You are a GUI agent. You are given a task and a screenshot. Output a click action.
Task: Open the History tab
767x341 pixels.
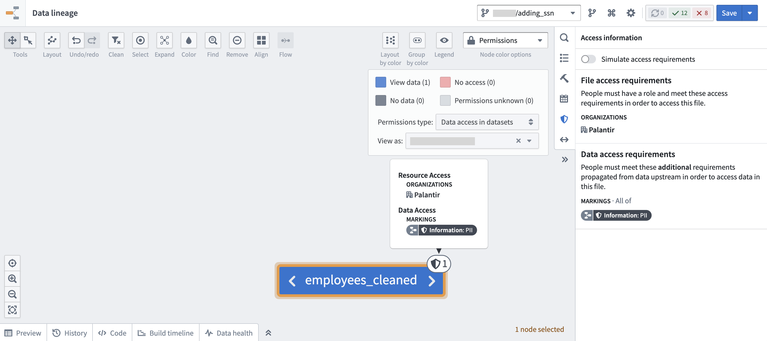[x=70, y=333]
